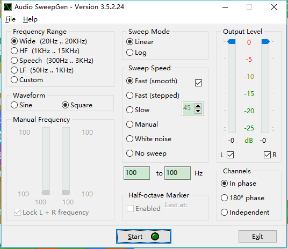Select Custom frequency range
This screenshot has height=249, width=288.
(x=27, y=80)
